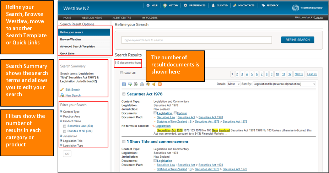Click in the refine keywords search field
This screenshot has height=173, width=329.
coord(196,40)
